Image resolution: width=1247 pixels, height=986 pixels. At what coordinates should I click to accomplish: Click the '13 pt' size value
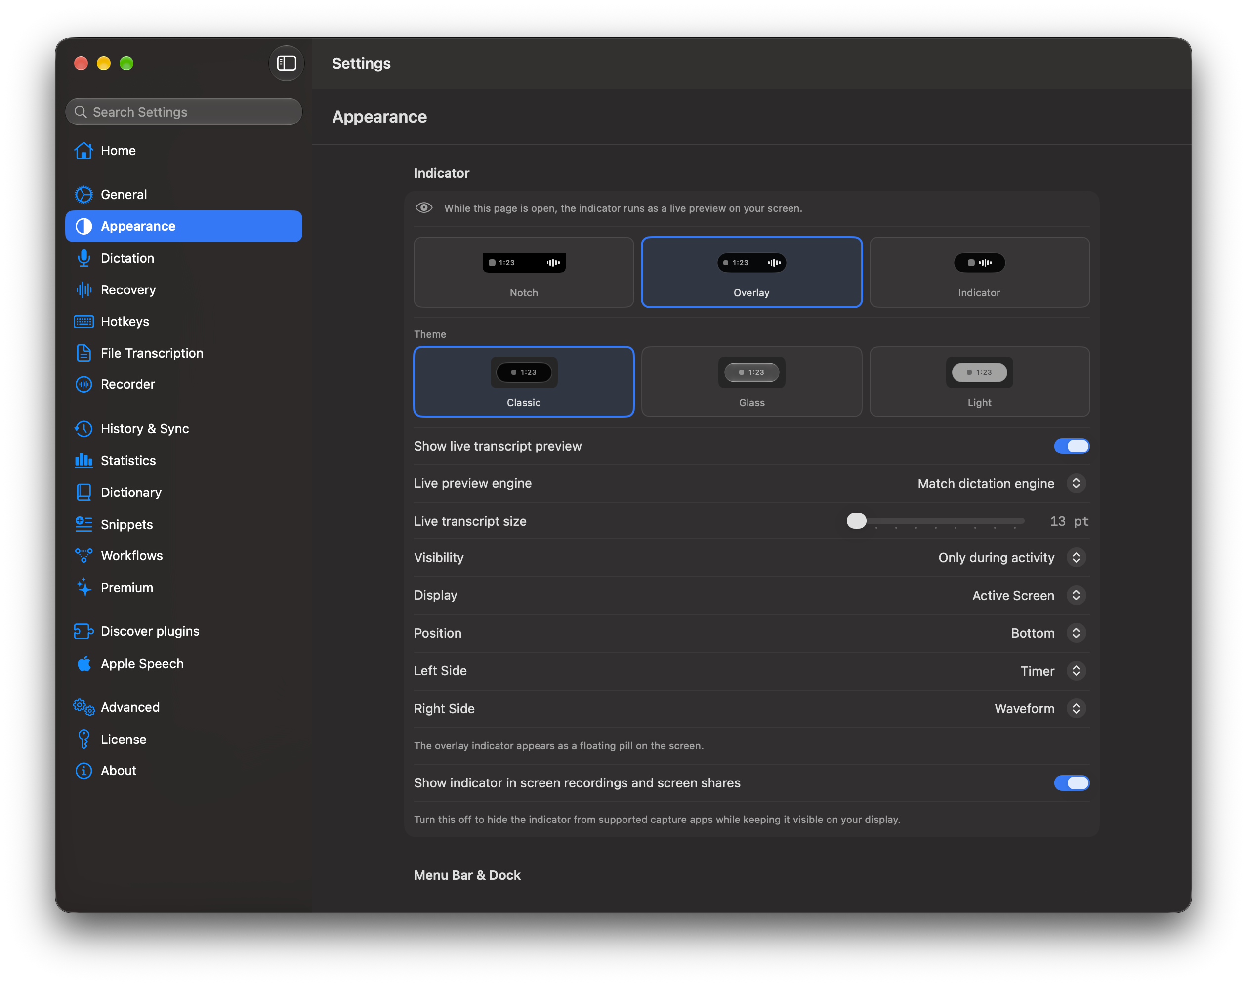click(1069, 521)
